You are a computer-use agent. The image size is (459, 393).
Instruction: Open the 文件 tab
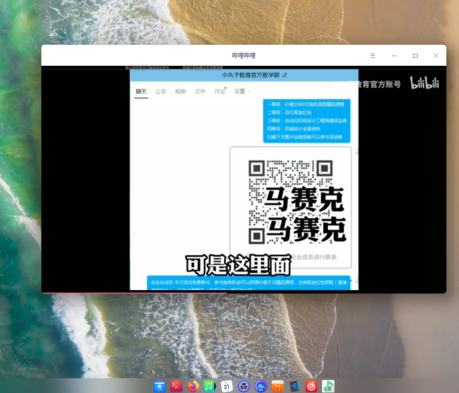200,91
